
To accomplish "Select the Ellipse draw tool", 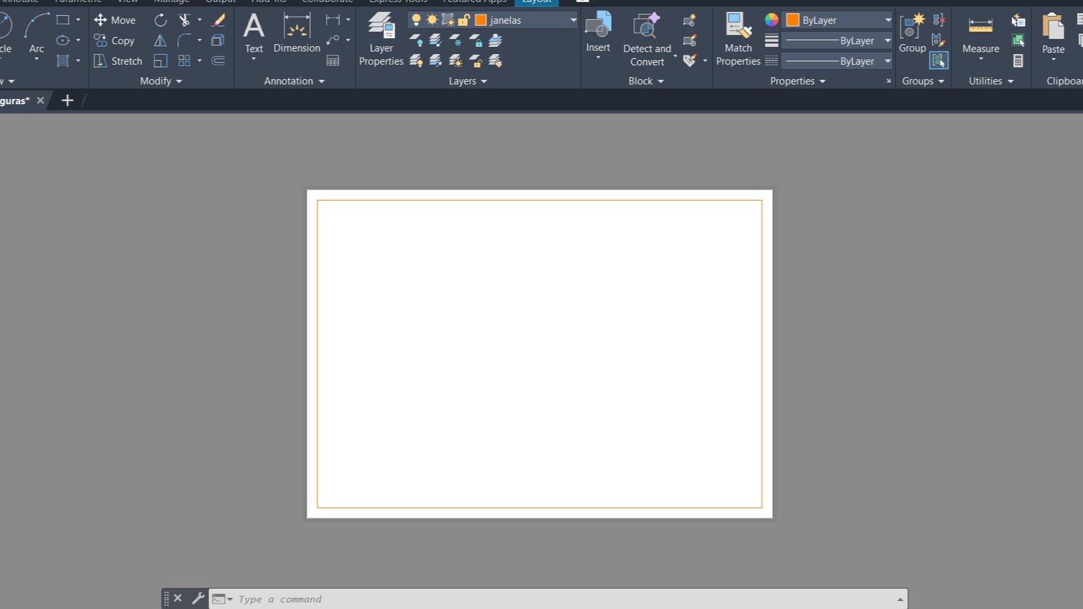I will click(63, 40).
